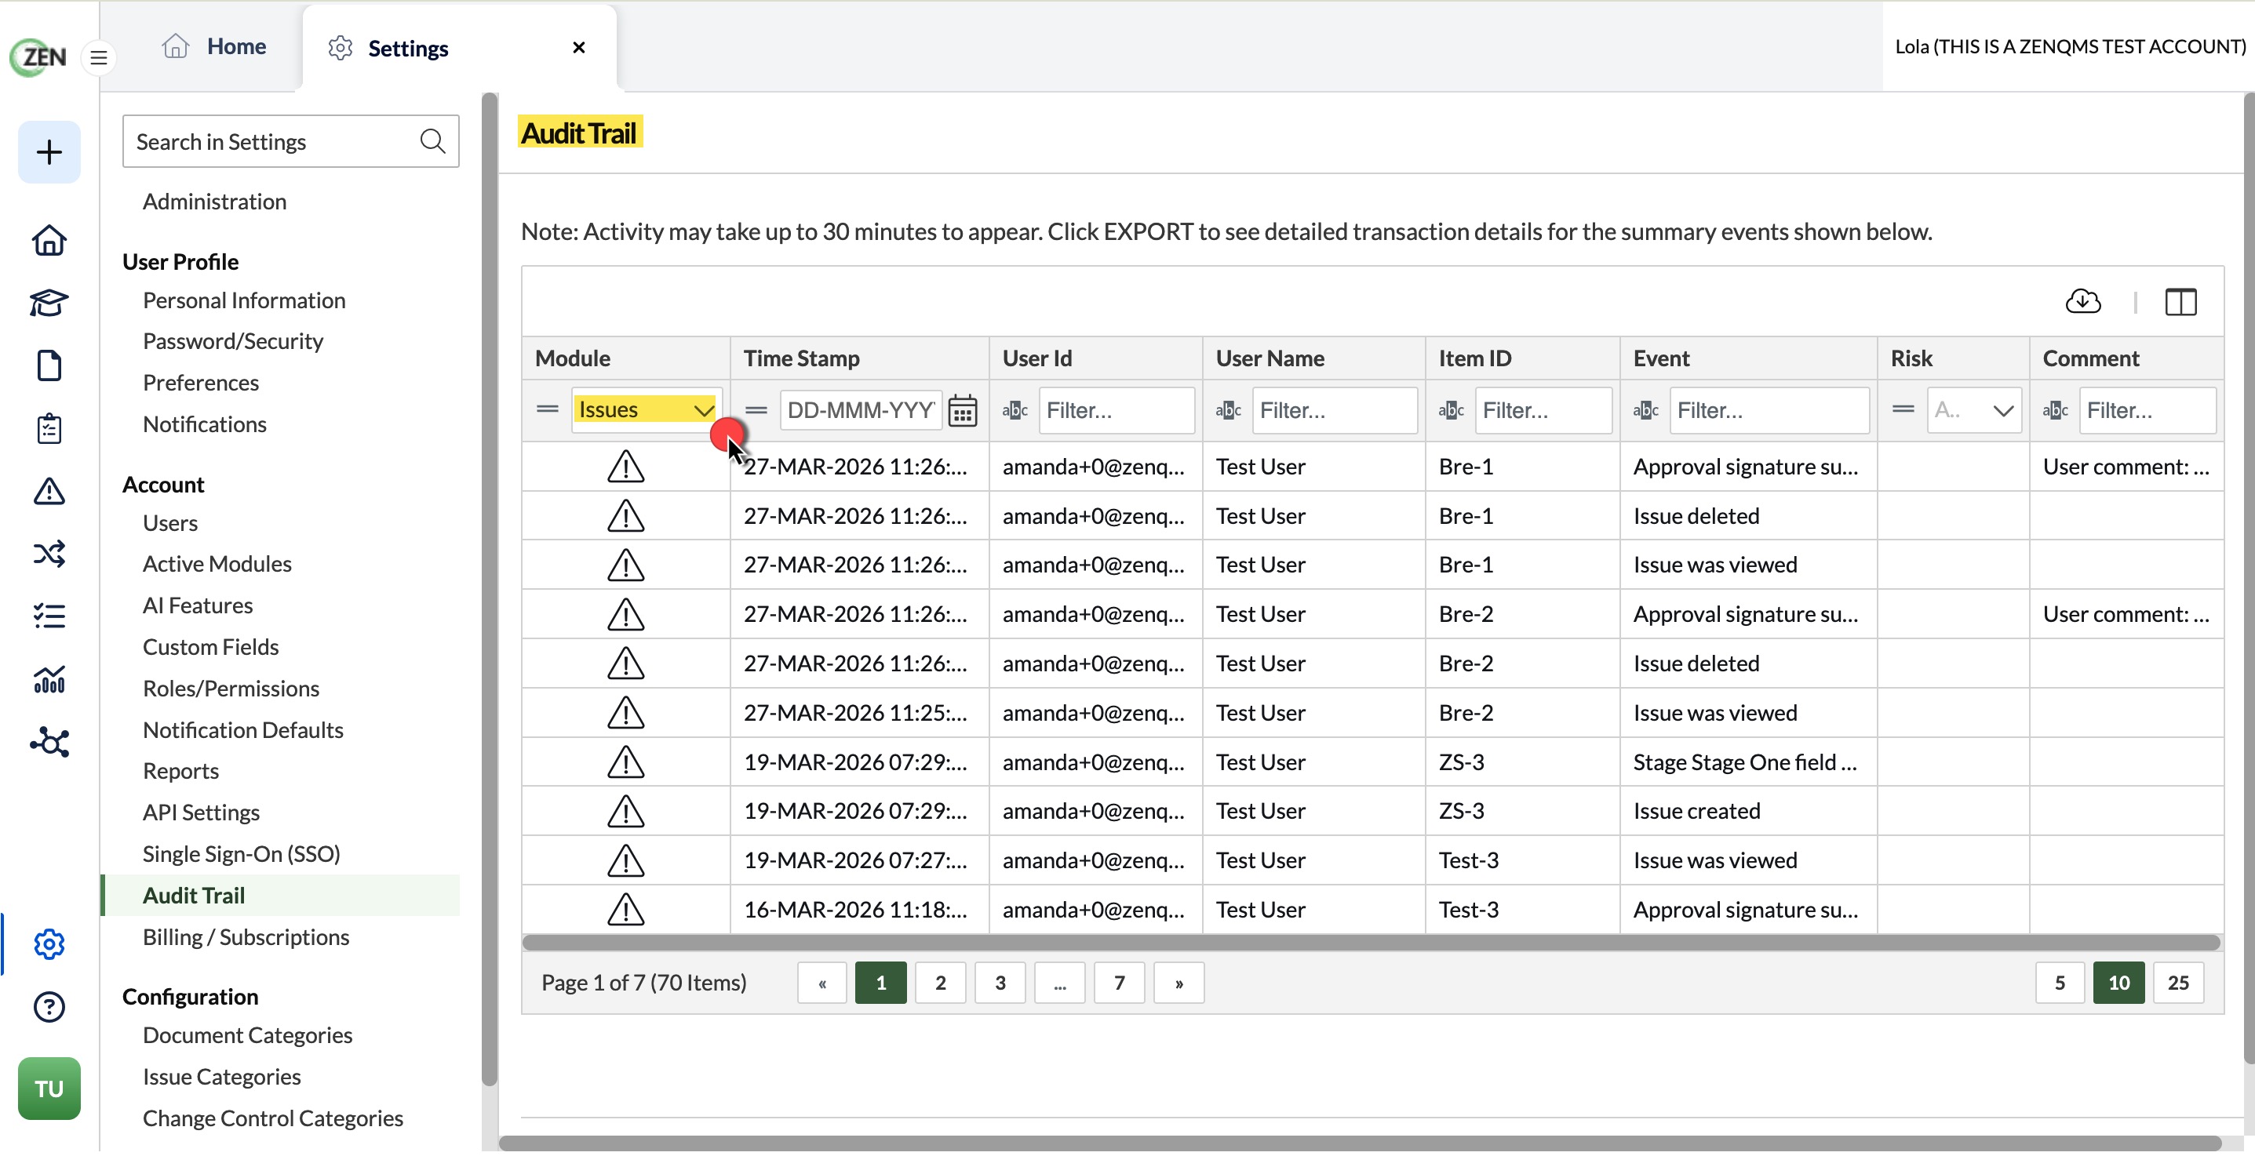This screenshot has height=1156, width=2255.
Task: Go to next page with » button
Action: [x=1179, y=983]
